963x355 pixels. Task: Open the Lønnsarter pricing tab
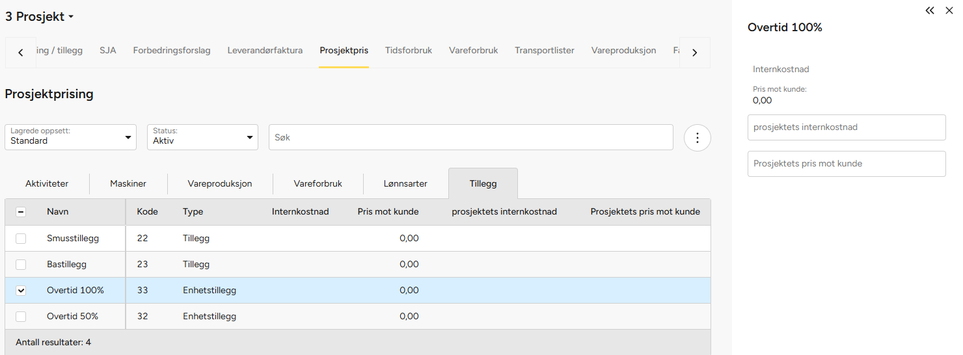tap(405, 183)
